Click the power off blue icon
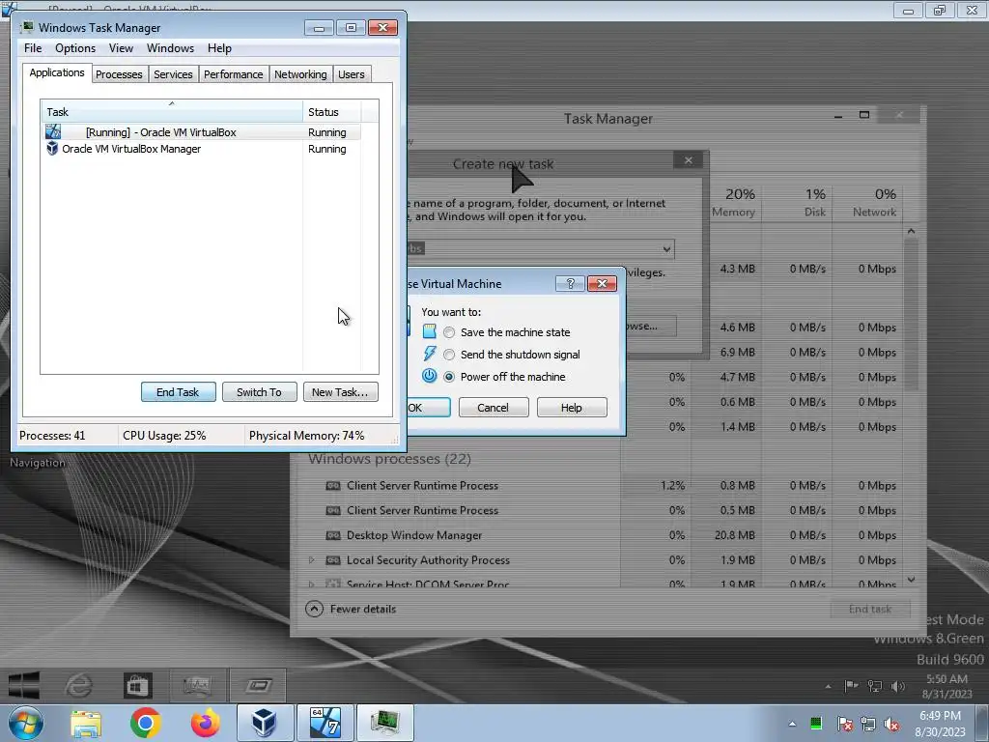Image resolution: width=989 pixels, height=742 pixels. (x=429, y=376)
